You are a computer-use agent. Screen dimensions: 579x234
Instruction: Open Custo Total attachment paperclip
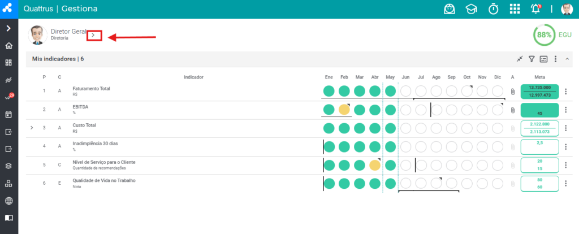pos(512,128)
